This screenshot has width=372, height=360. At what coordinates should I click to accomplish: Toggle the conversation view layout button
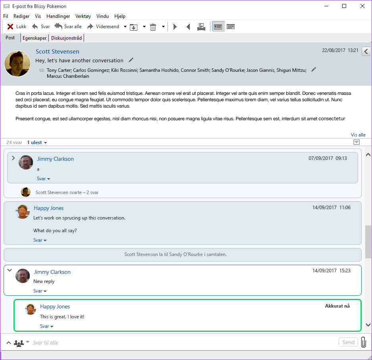[x=218, y=27]
